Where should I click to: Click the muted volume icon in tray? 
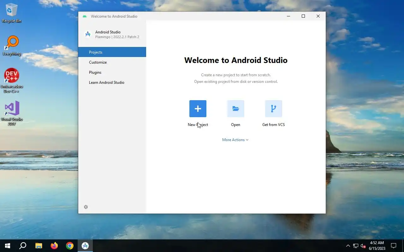coord(363,246)
